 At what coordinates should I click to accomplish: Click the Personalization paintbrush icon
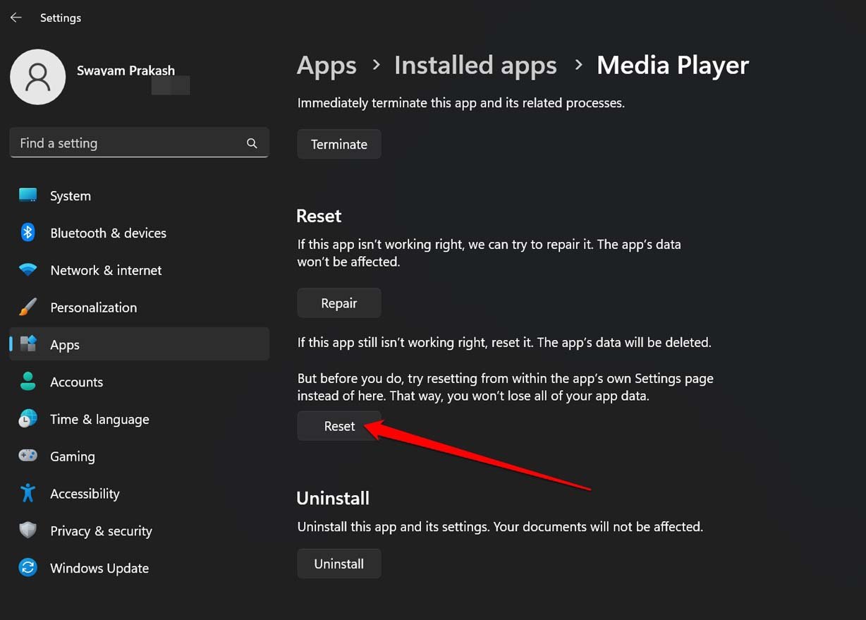[x=28, y=308]
